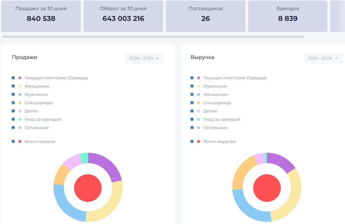The width and height of the screenshot is (345, 224).
Task: Click the Продажи за 30 дней card
Action: click(41, 16)
